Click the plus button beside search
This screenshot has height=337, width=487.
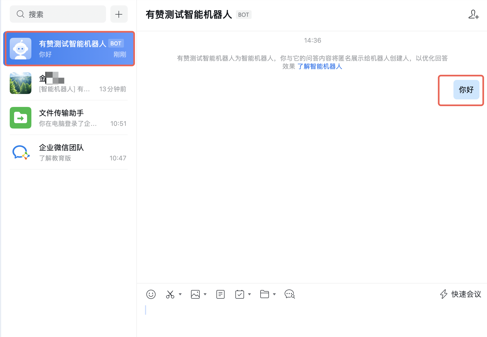pyautogui.click(x=119, y=14)
